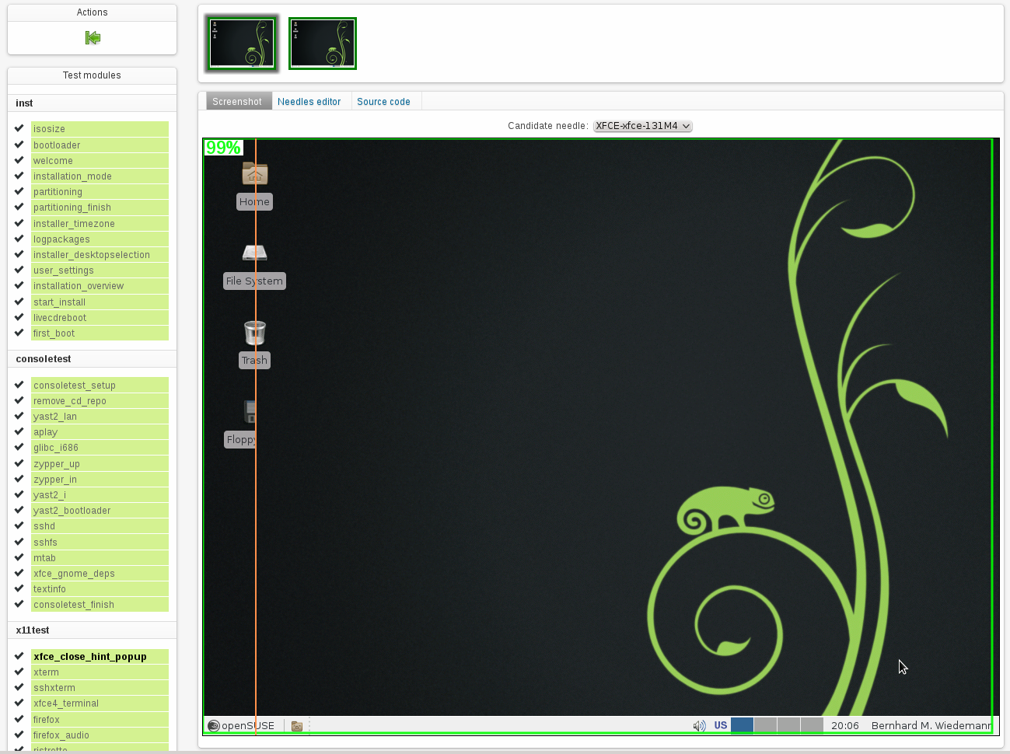Image resolution: width=1010 pixels, height=754 pixels.
Task: Click the checkmark next to xterm
Action: click(x=19, y=672)
